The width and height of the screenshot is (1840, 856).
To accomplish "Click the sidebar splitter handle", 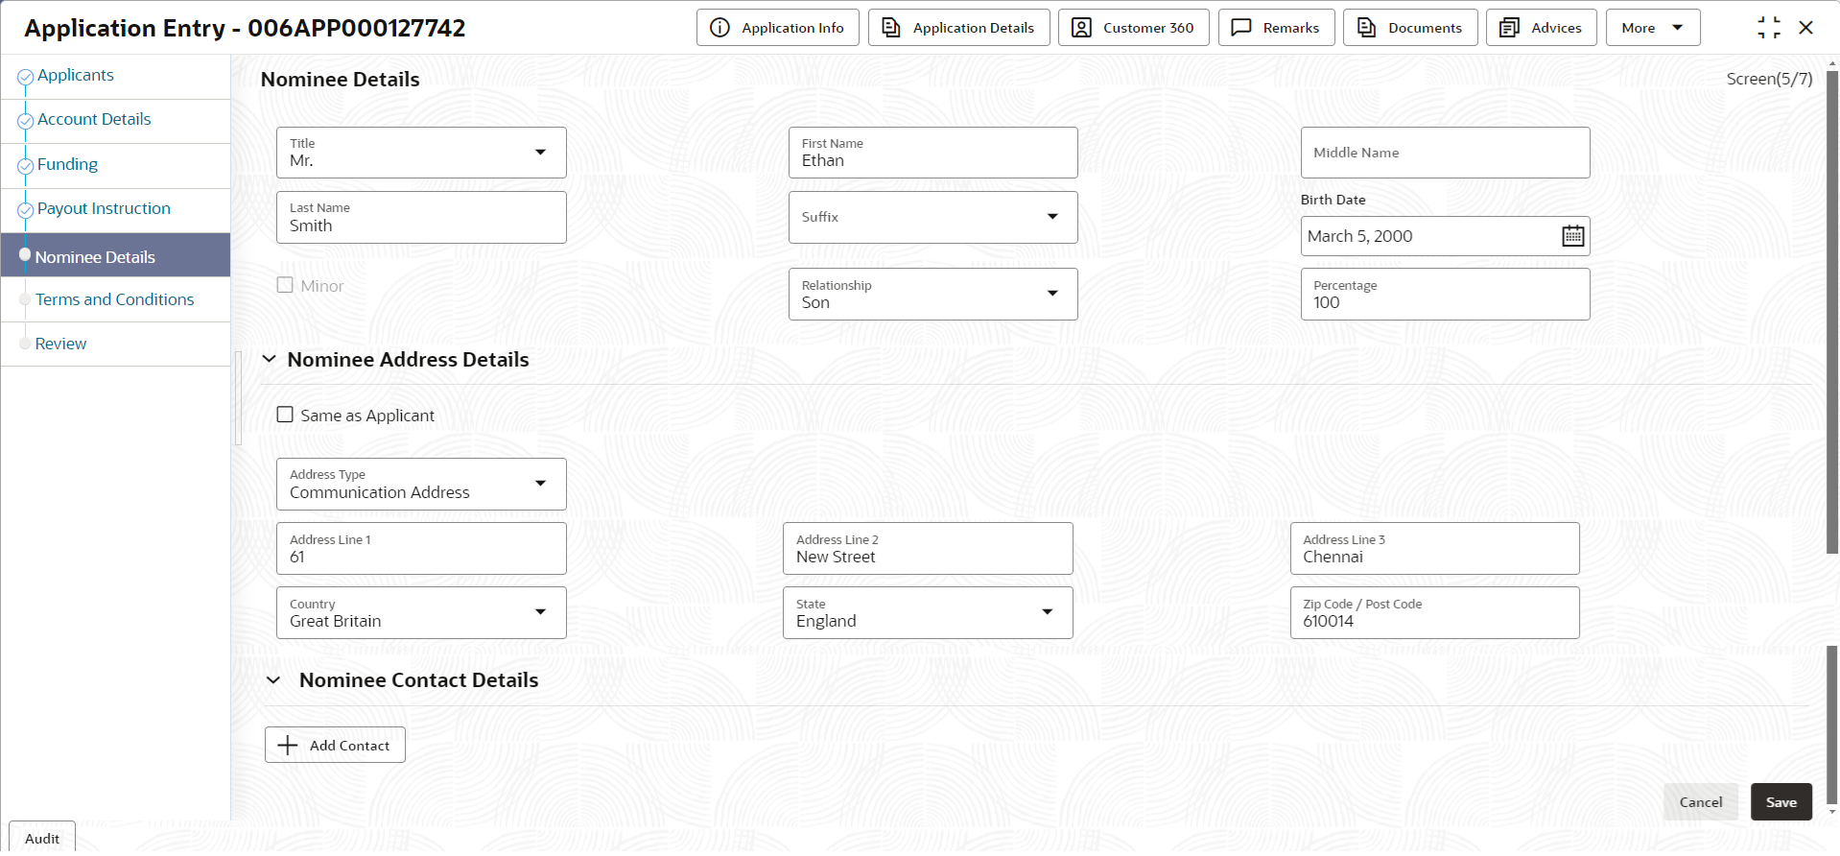I will click(238, 398).
